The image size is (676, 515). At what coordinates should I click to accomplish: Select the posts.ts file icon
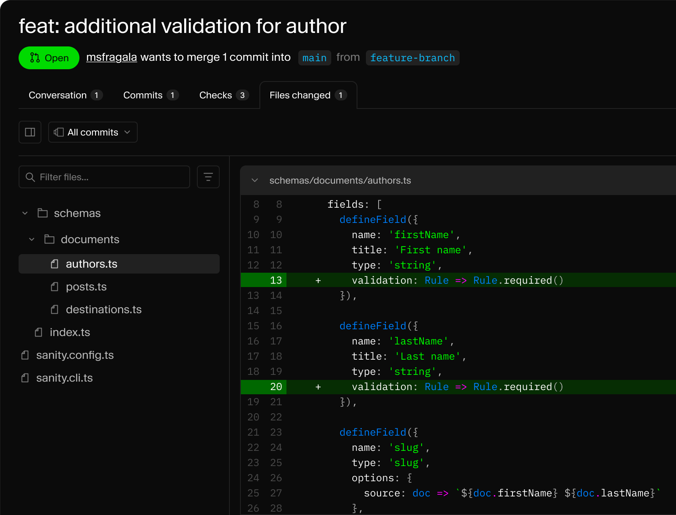(55, 287)
